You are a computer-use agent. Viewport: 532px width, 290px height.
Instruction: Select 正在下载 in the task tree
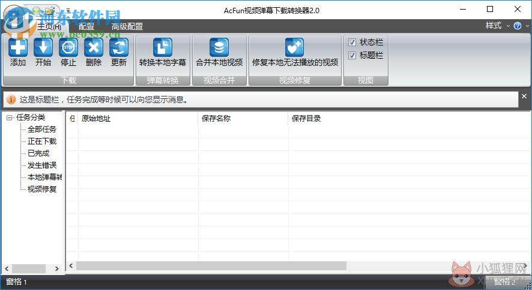coord(42,141)
